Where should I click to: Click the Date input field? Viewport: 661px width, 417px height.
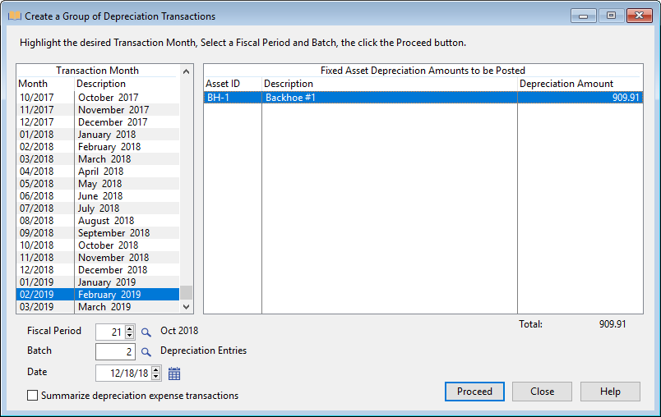[x=123, y=373]
